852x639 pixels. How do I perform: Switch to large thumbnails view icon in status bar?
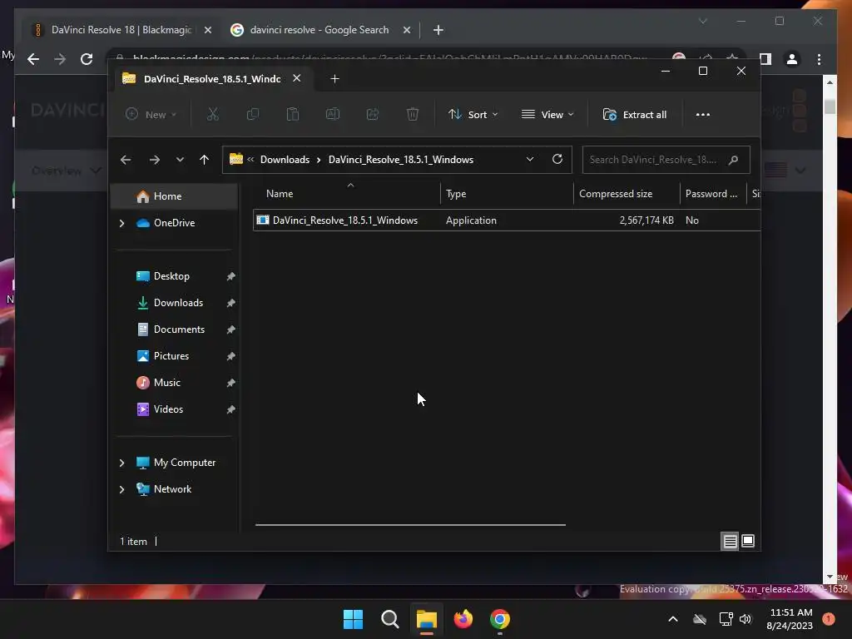748,541
